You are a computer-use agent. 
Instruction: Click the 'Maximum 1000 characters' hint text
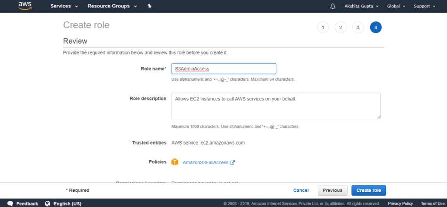235,126
